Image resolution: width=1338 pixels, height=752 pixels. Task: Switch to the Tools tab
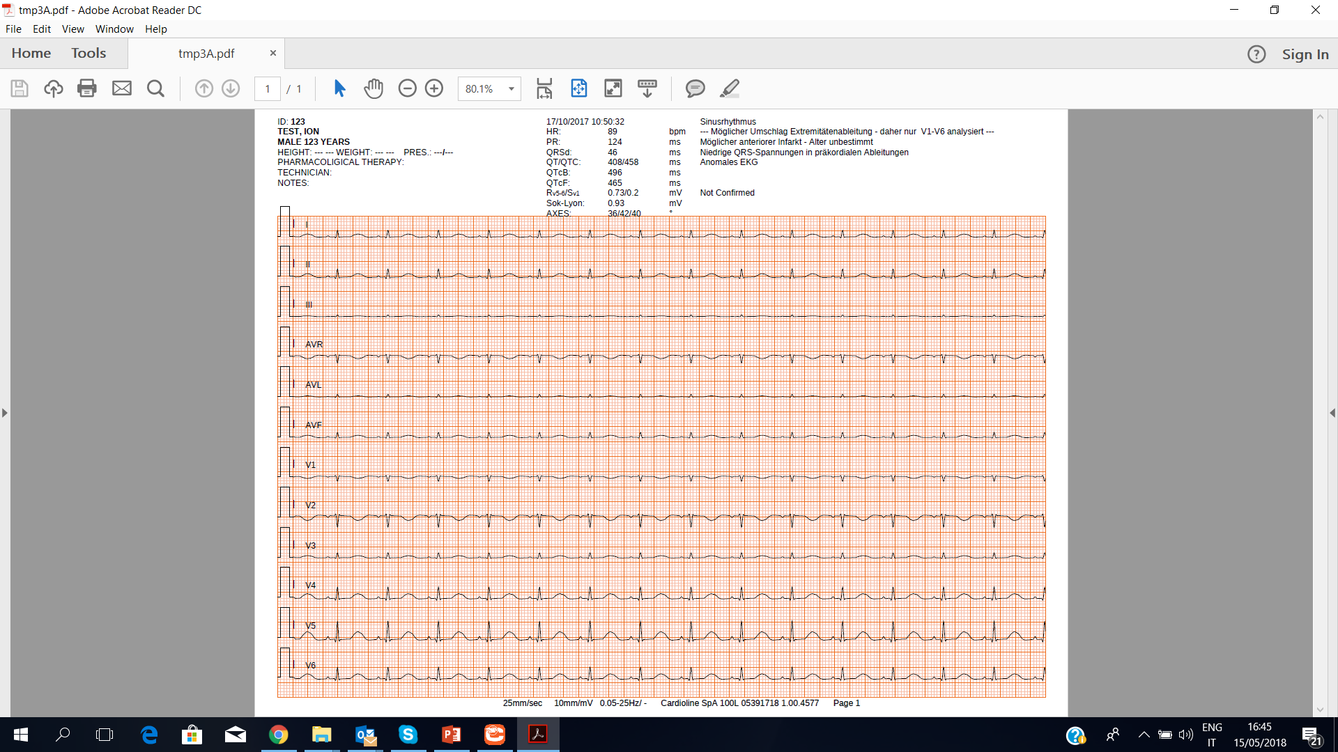click(x=89, y=53)
